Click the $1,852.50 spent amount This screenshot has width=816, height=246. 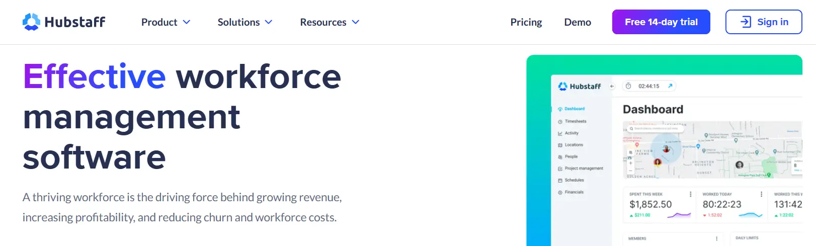click(x=650, y=204)
